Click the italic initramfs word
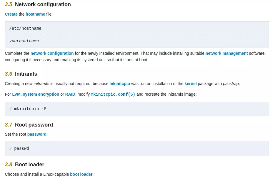Screen dimensions: 273x181 click(x=41, y=84)
